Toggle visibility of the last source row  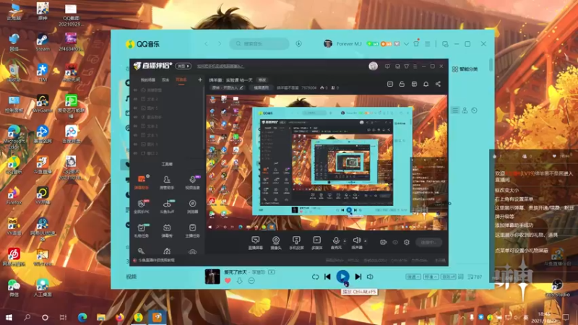[x=135, y=153]
